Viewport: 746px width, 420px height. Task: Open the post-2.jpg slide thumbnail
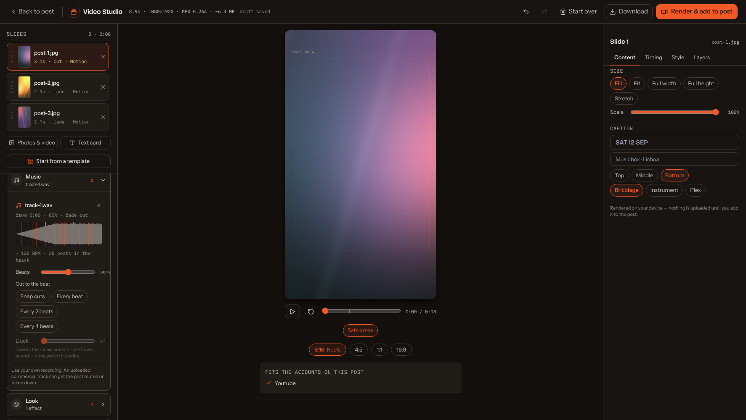point(24,87)
